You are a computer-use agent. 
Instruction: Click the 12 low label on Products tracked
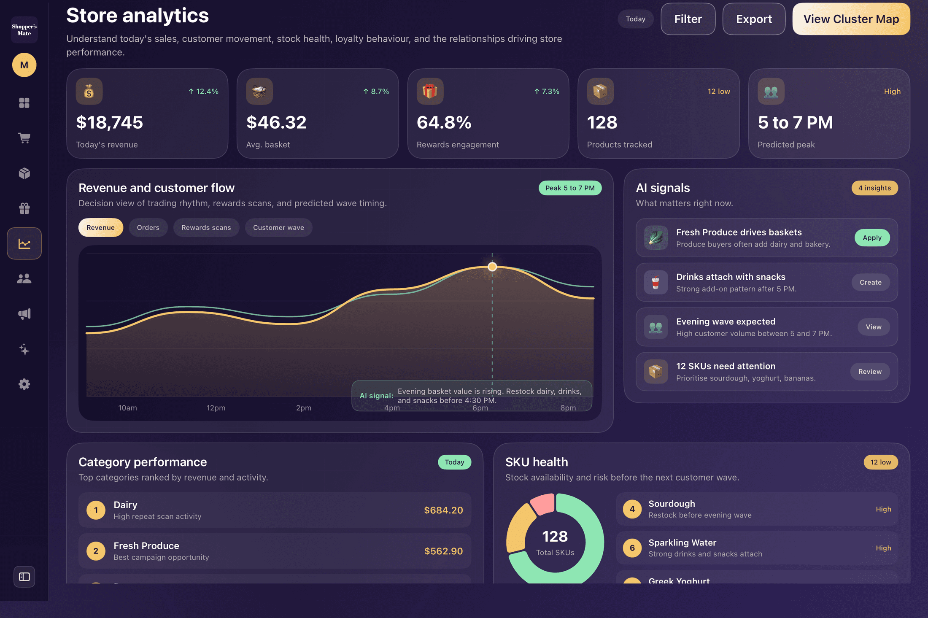point(719,92)
